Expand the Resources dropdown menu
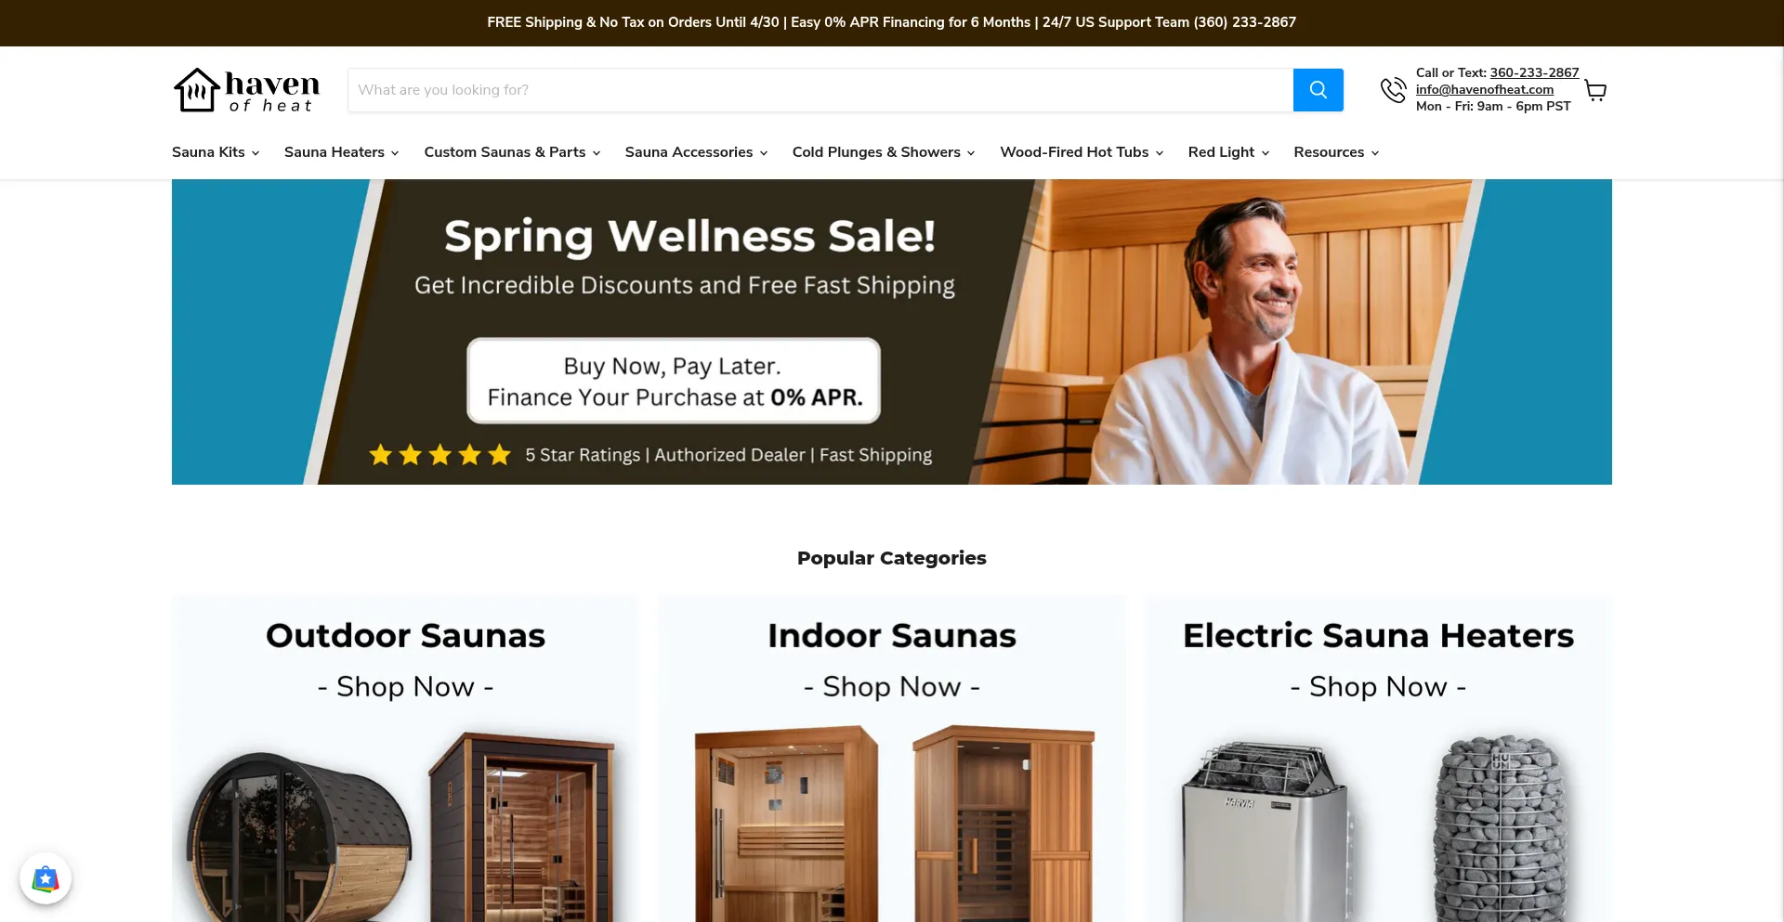The width and height of the screenshot is (1784, 922). (1336, 152)
